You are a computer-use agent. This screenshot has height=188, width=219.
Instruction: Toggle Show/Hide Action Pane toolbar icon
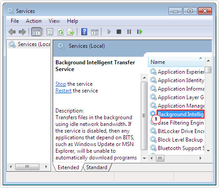95,32
